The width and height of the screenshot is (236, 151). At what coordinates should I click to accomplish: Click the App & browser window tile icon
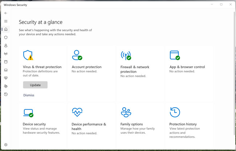[175, 55]
